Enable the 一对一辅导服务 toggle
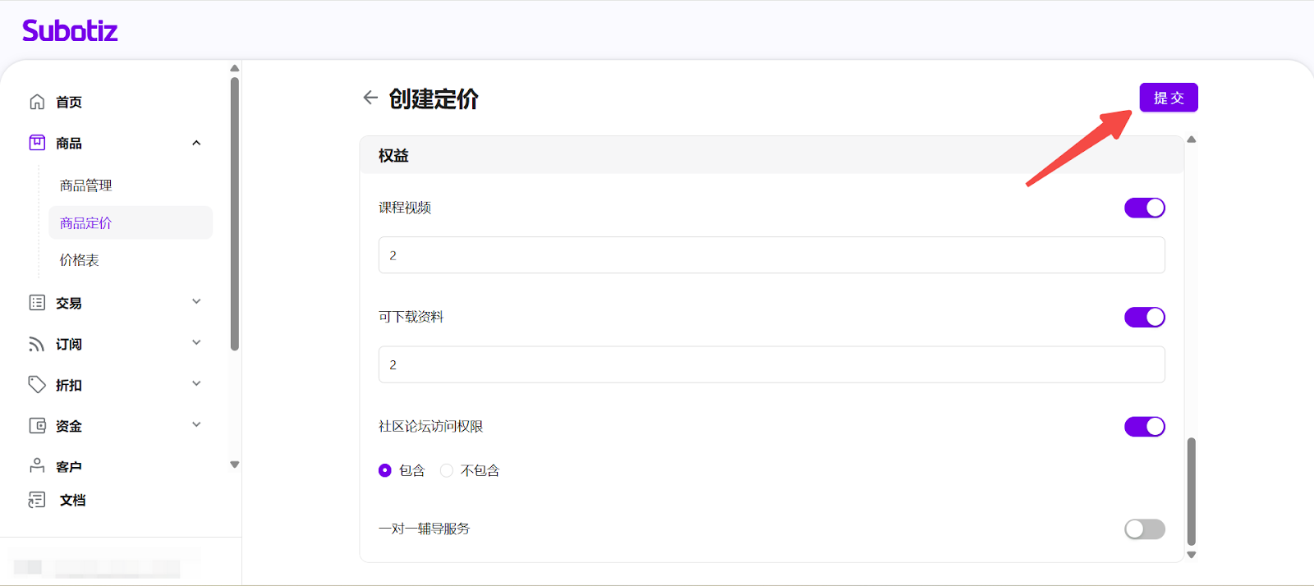 1144,529
